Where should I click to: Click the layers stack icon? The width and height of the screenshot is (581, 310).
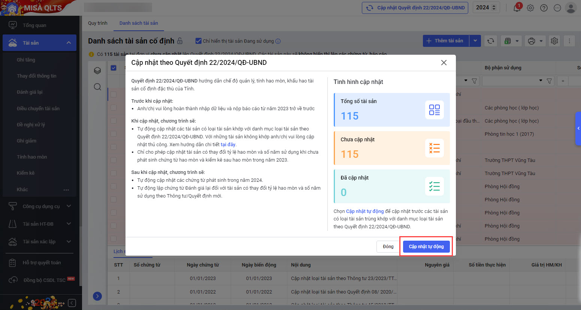tap(97, 70)
